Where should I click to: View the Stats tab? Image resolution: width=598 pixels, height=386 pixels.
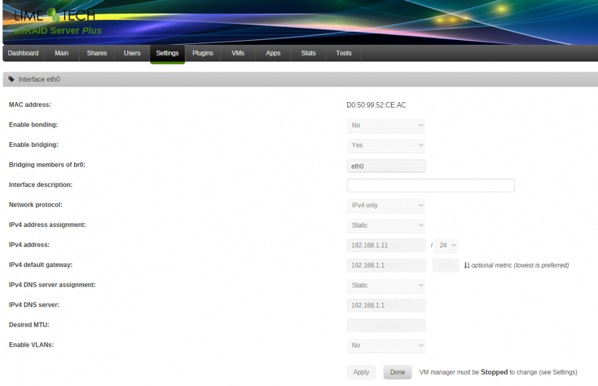coord(309,53)
